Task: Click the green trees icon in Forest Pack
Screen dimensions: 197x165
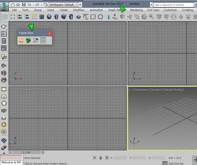Action: pos(28,40)
